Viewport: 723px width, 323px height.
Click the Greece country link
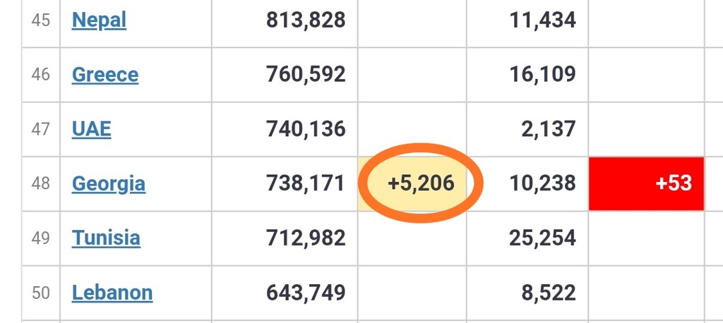click(105, 74)
